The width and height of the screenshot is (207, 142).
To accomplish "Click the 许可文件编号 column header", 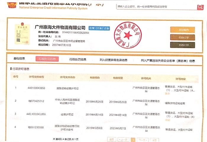I will pyautogui.click(x=36, y=77).
